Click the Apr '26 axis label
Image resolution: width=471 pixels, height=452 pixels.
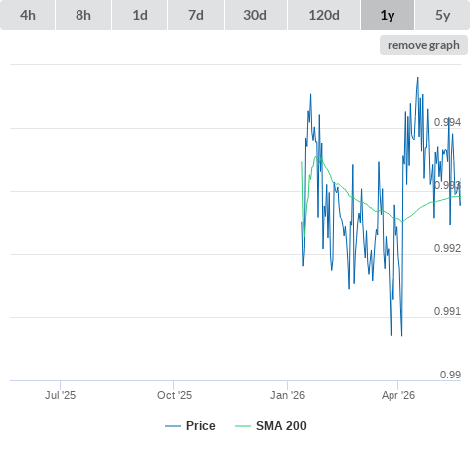(398, 395)
